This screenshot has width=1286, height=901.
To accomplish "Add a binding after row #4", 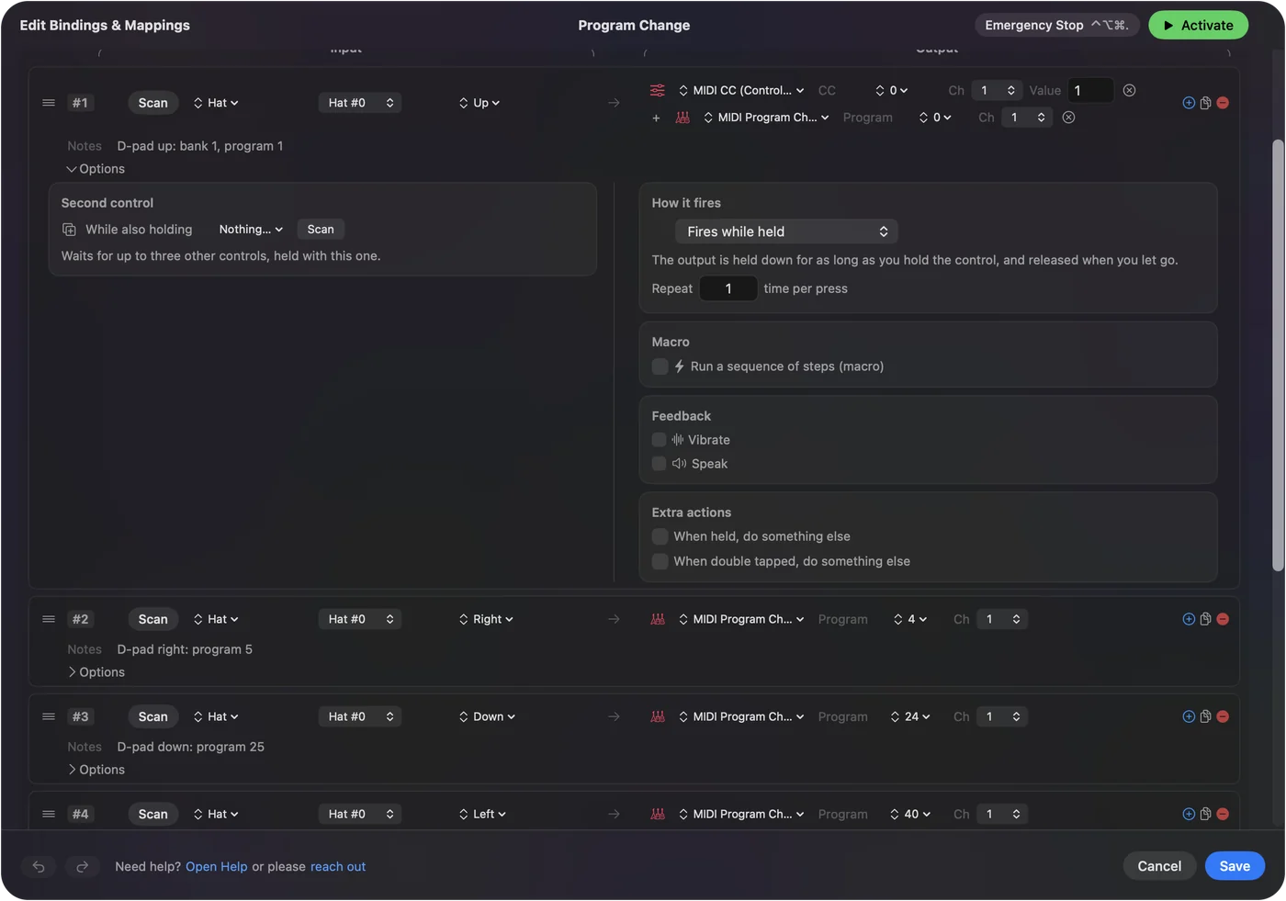I will pyautogui.click(x=1189, y=814).
